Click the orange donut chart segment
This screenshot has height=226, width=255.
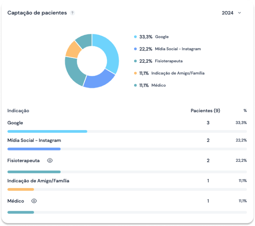coord(73,50)
